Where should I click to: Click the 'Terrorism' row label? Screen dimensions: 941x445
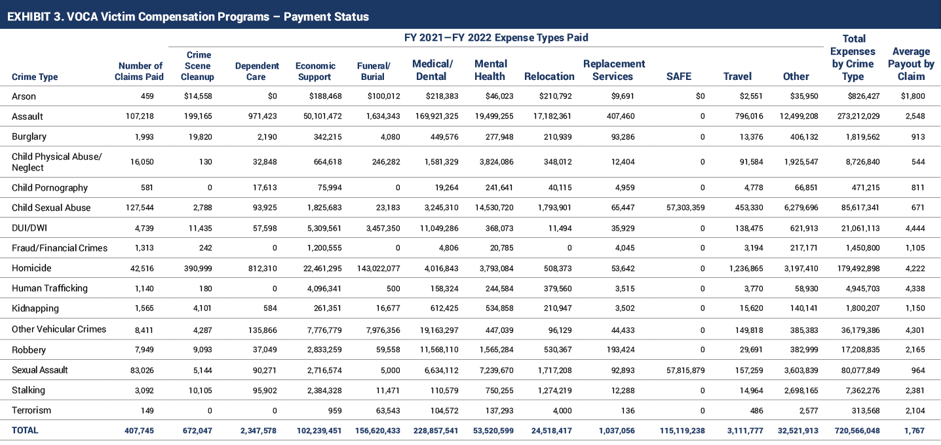click(31, 410)
